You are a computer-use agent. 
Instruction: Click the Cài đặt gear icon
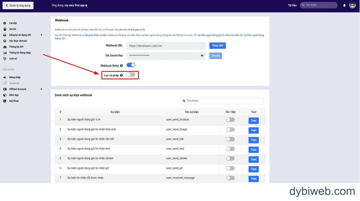[x=5, y=23]
